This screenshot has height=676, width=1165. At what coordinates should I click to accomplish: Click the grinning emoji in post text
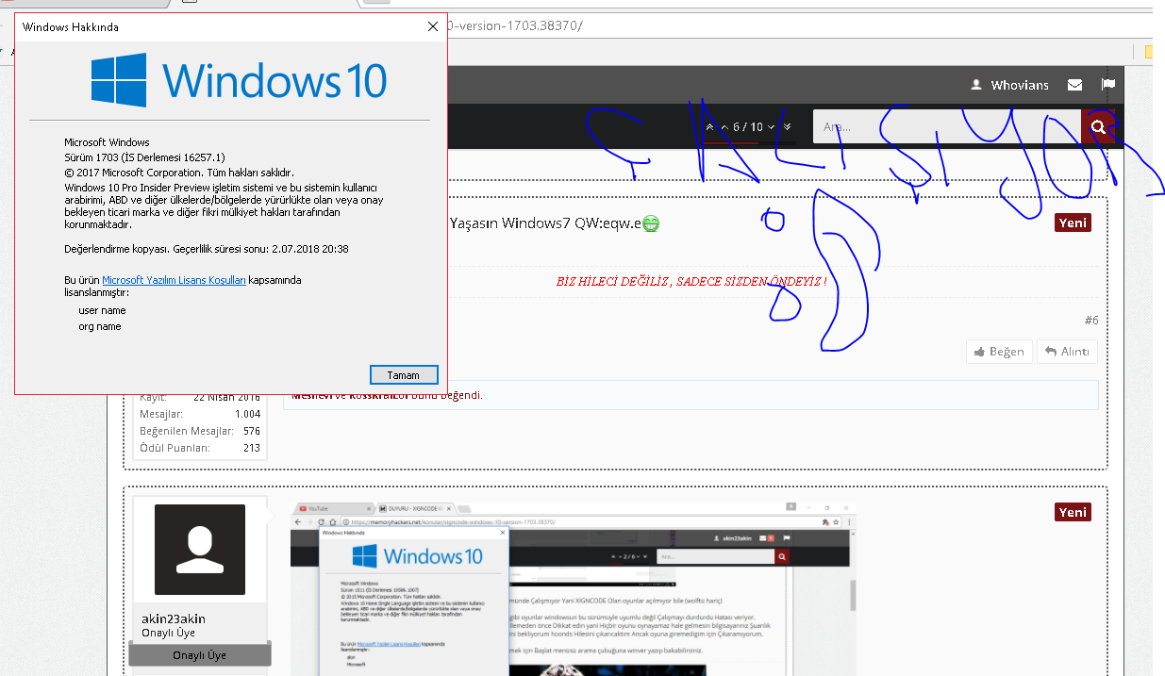651,223
